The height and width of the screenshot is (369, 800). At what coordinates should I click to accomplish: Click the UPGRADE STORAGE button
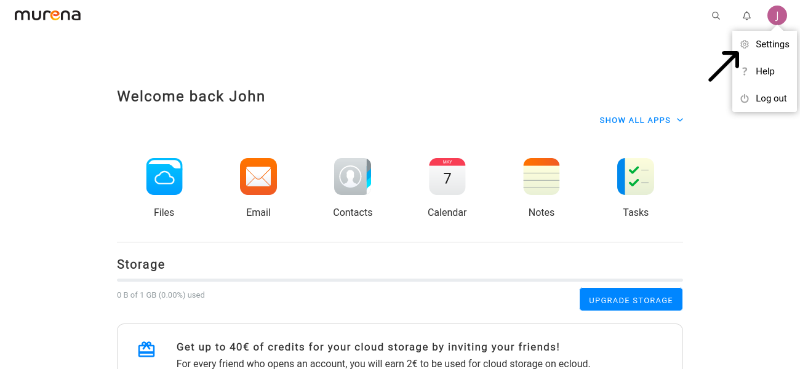point(631,300)
